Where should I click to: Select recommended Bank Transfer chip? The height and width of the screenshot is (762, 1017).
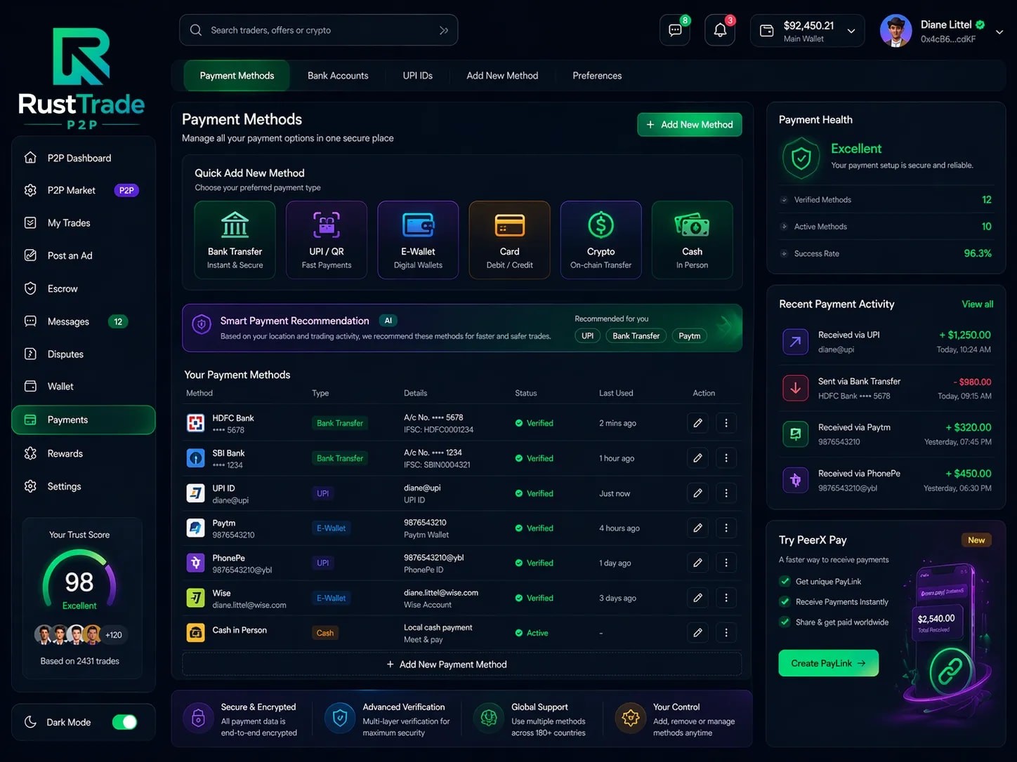[636, 336]
